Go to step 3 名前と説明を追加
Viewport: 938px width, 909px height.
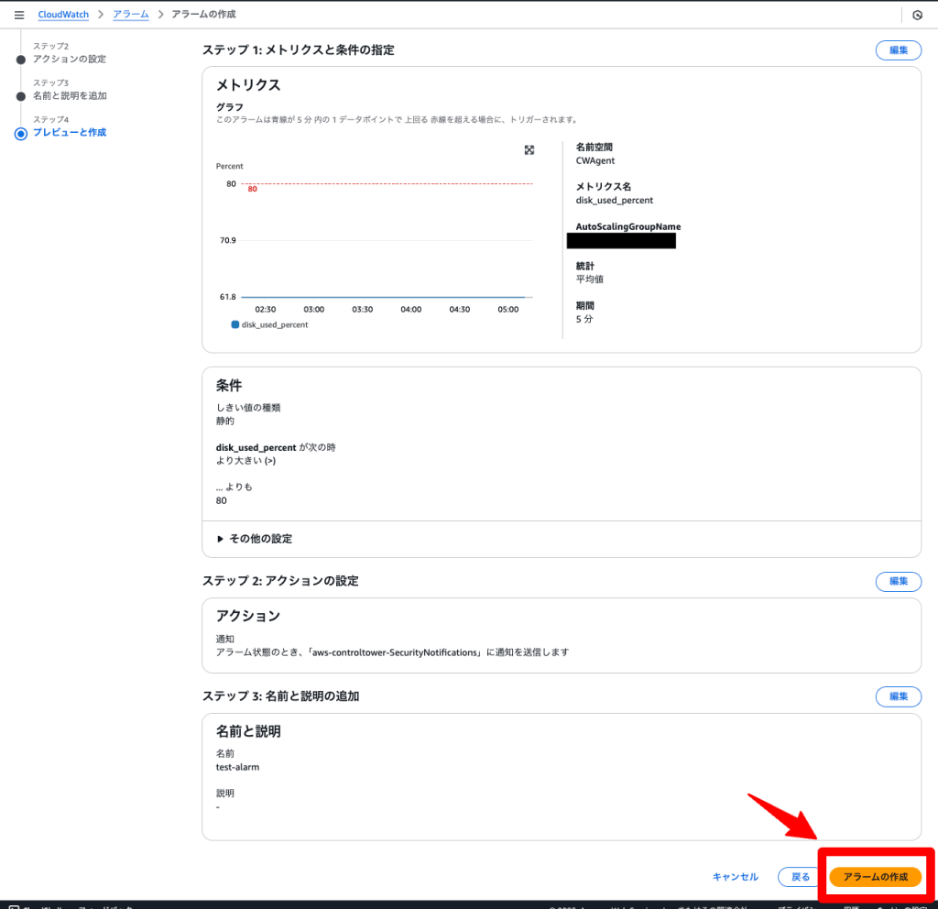(x=70, y=95)
